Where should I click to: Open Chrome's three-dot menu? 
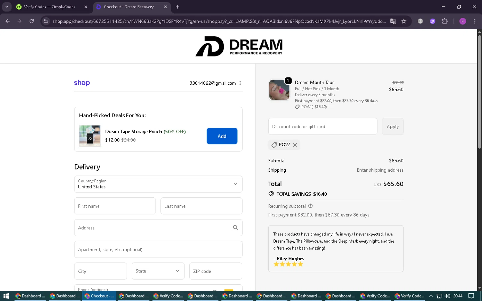click(475, 21)
